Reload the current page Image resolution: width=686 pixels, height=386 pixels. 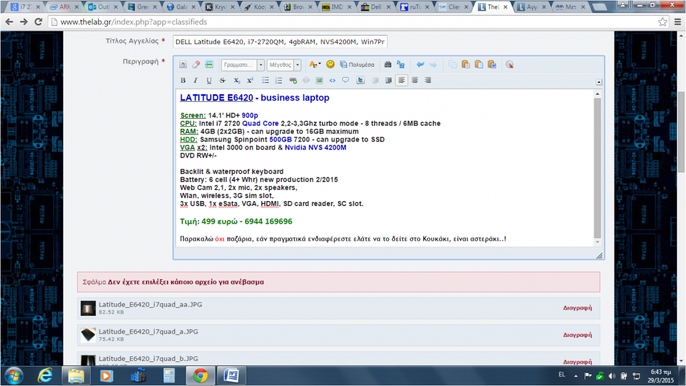(x=38, y=22)
